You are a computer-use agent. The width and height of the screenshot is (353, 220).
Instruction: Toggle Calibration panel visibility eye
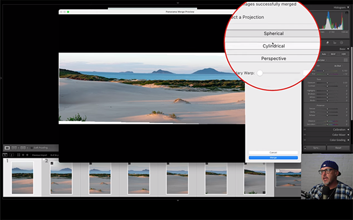tap(305, 129)
